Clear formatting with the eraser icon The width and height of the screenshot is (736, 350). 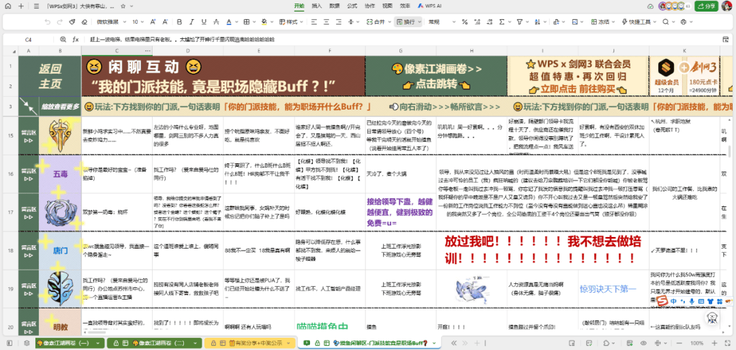84,22
